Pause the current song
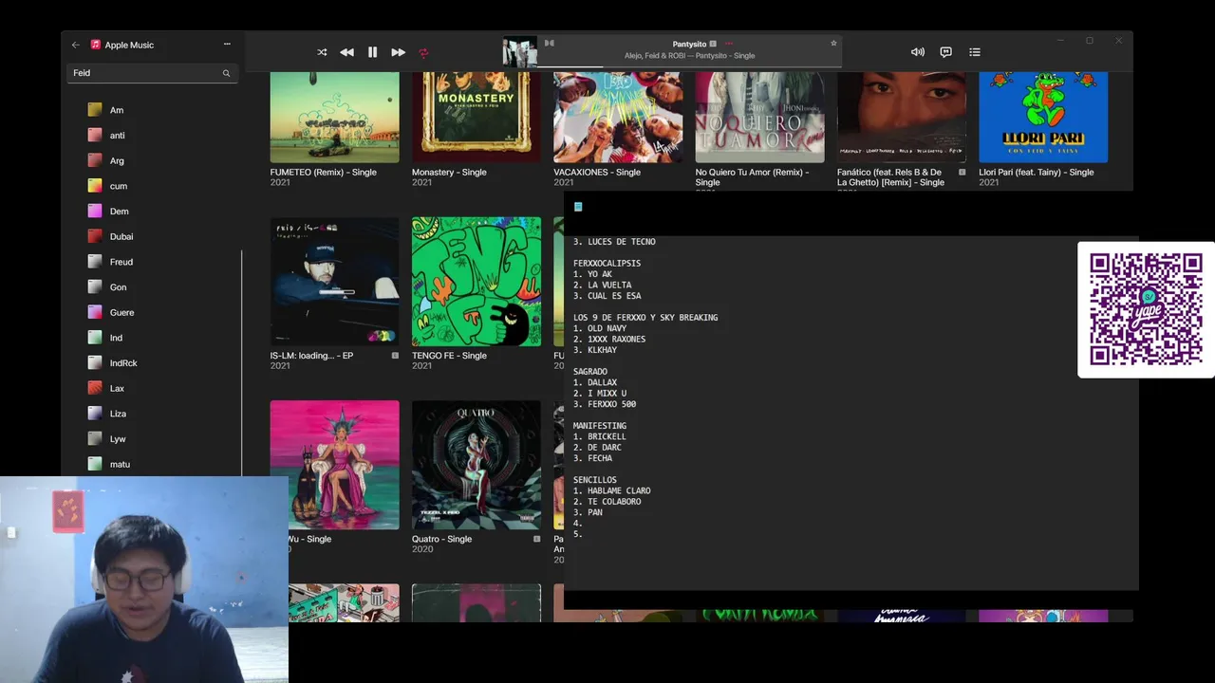Image resolution: width=1215 pixels, height=683 pixels. pos(372,52)
